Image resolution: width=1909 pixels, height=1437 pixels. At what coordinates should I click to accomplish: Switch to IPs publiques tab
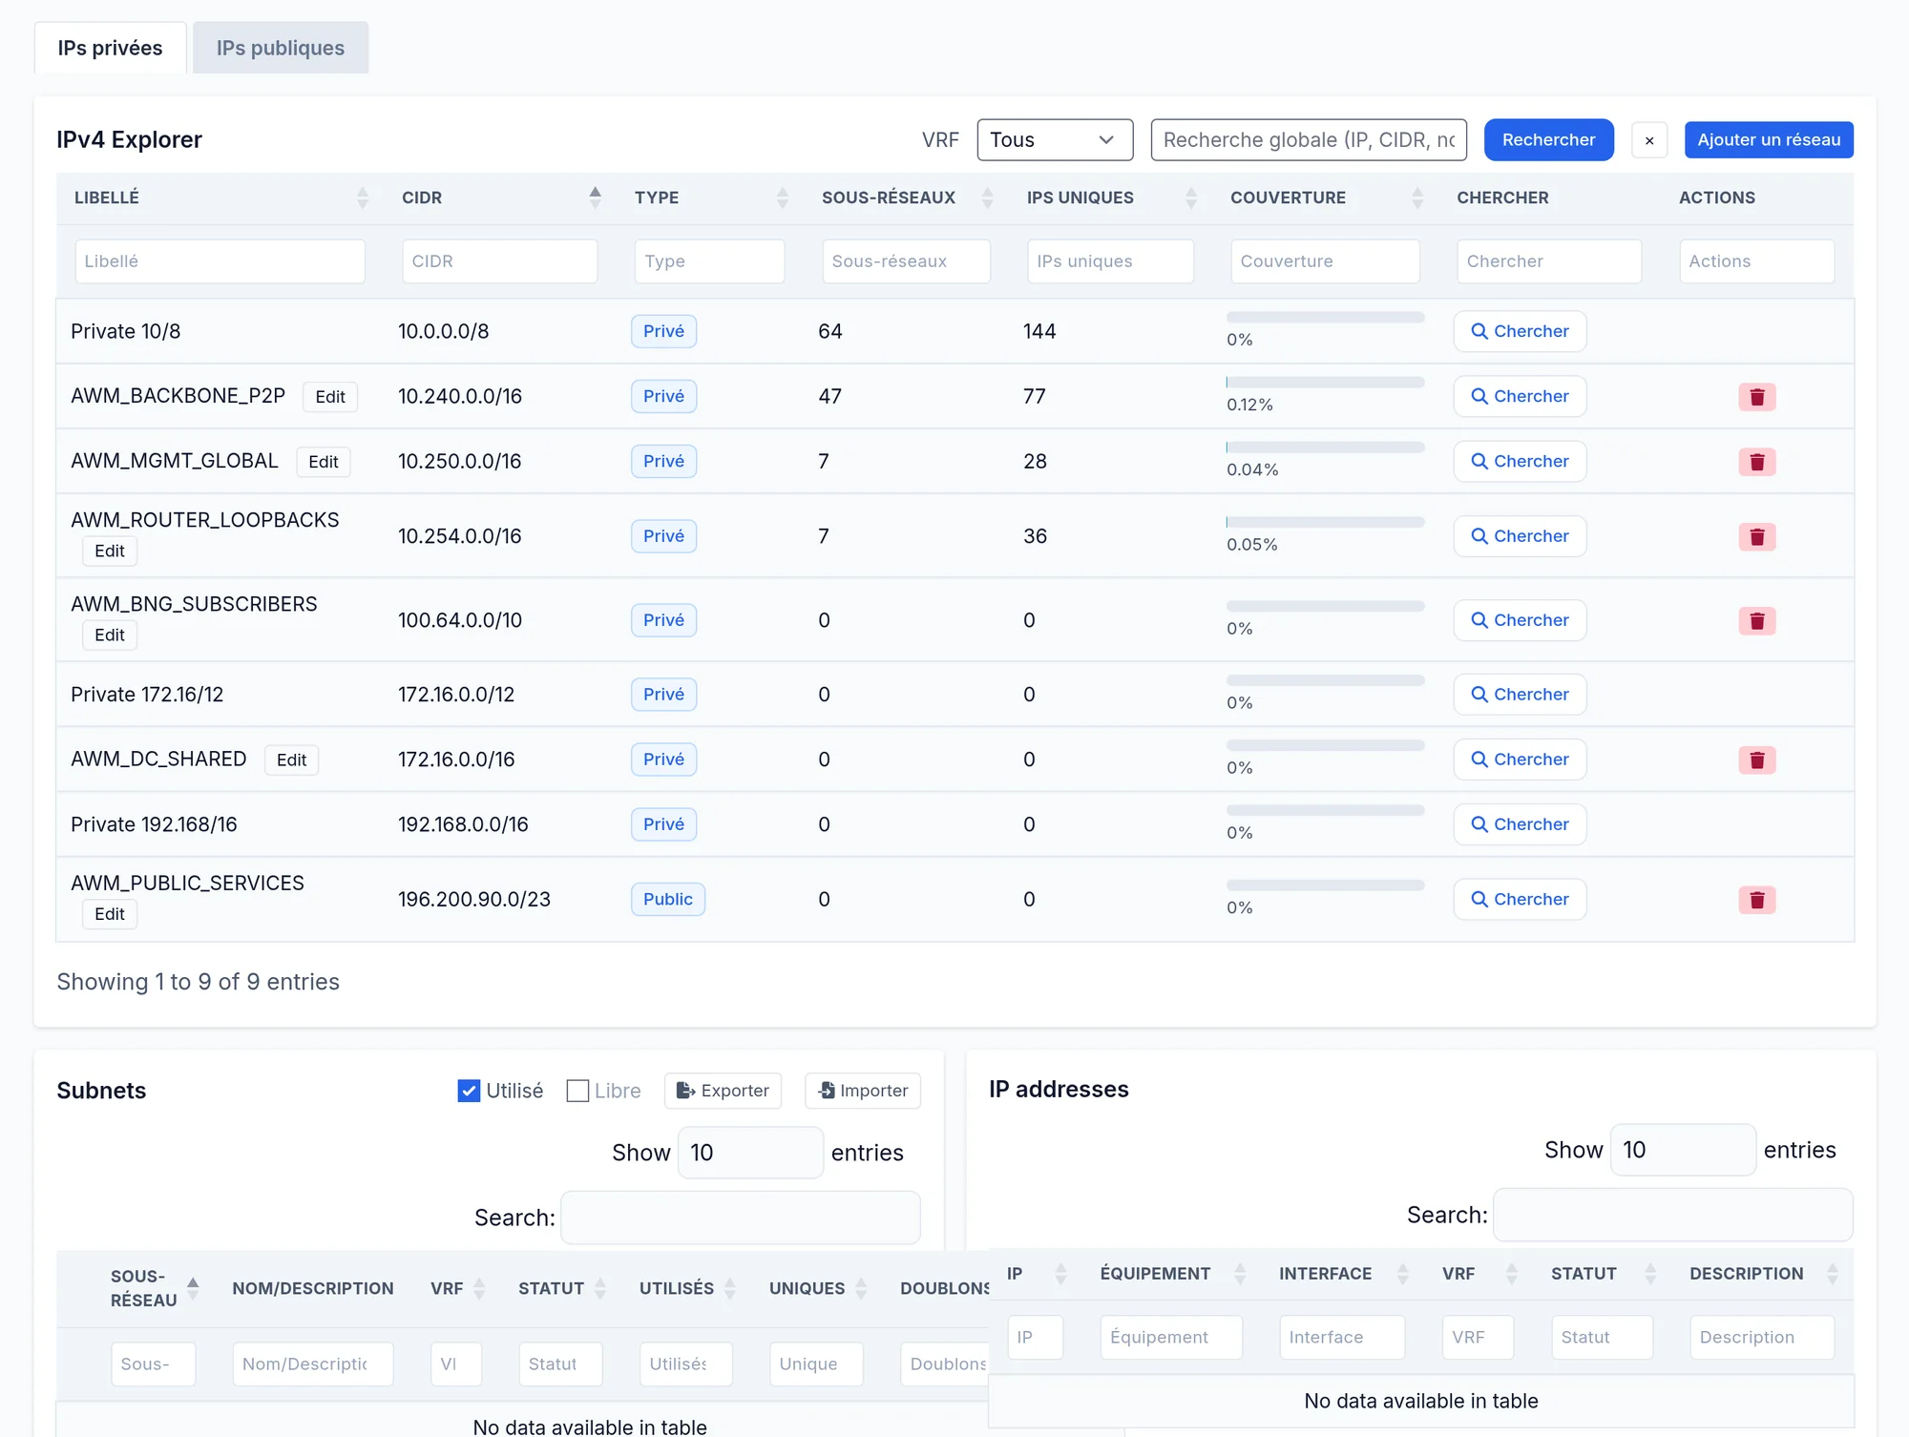pos(281,48)
